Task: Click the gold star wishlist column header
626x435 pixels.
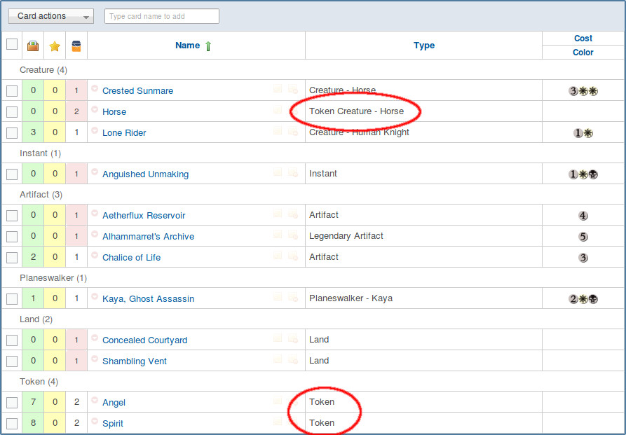Action: point(55,46)
